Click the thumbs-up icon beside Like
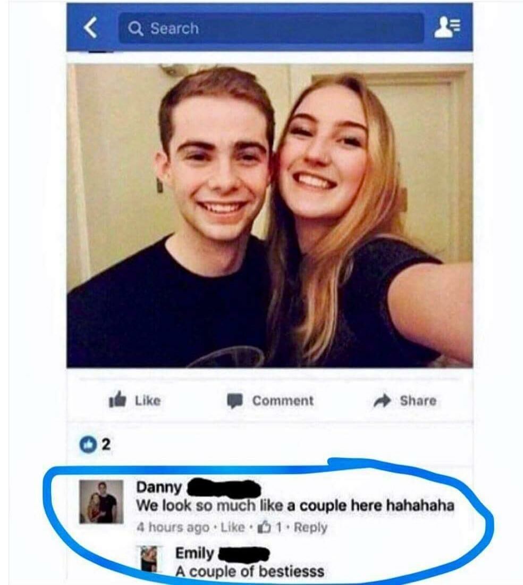 point(117,399)
